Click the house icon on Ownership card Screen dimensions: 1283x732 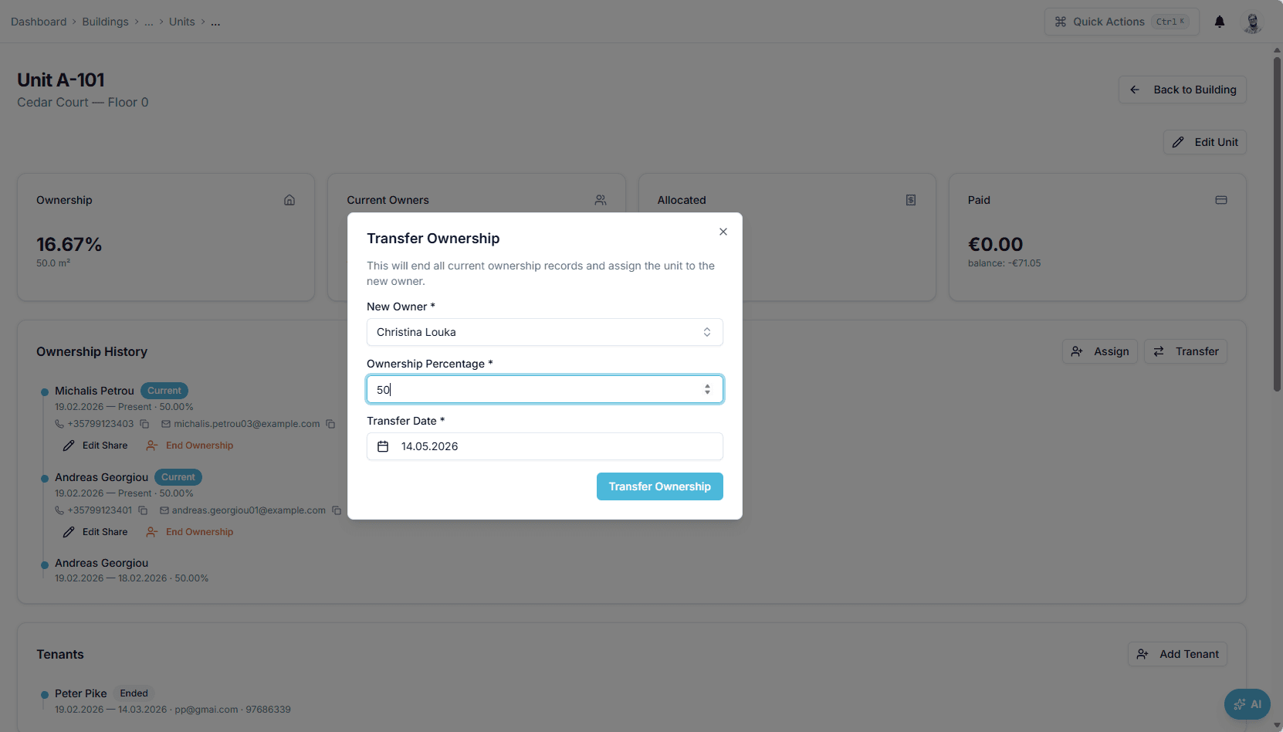pos(289,200)
